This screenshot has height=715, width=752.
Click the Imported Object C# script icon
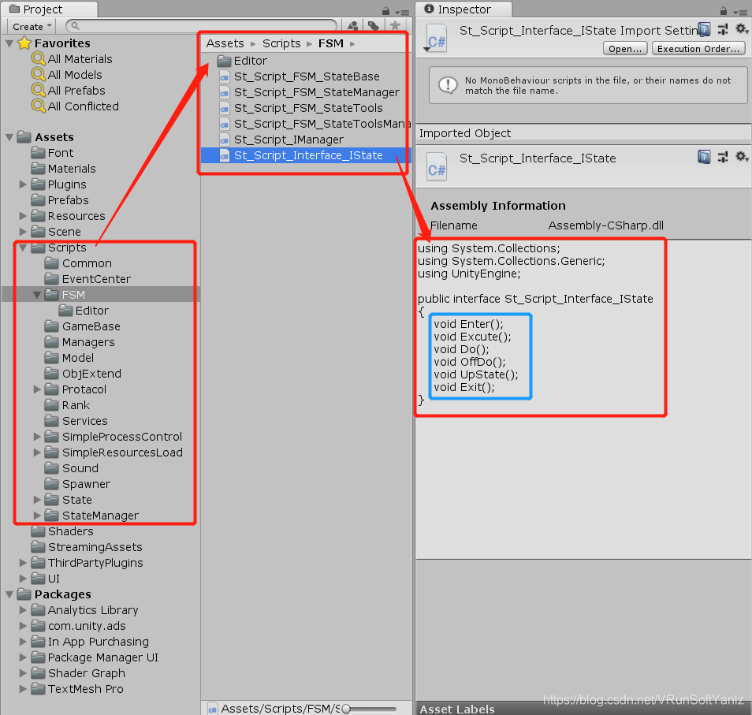[437, 166]
